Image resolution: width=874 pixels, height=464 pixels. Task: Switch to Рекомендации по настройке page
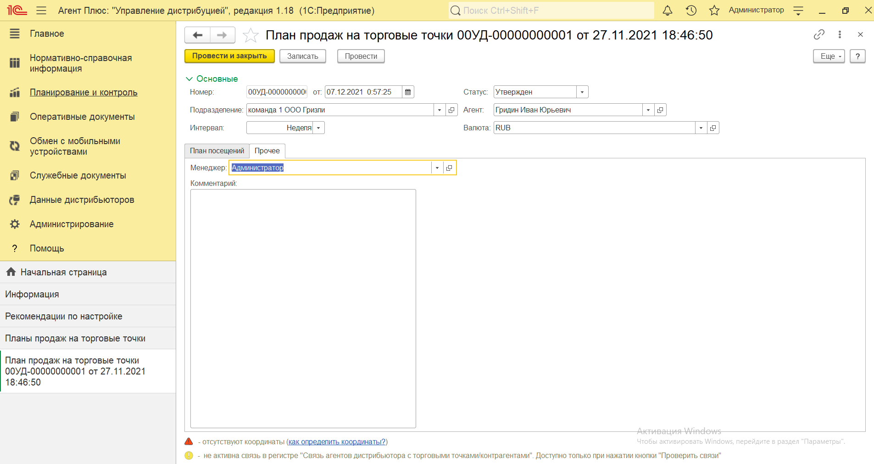click(x=88, y=316)
